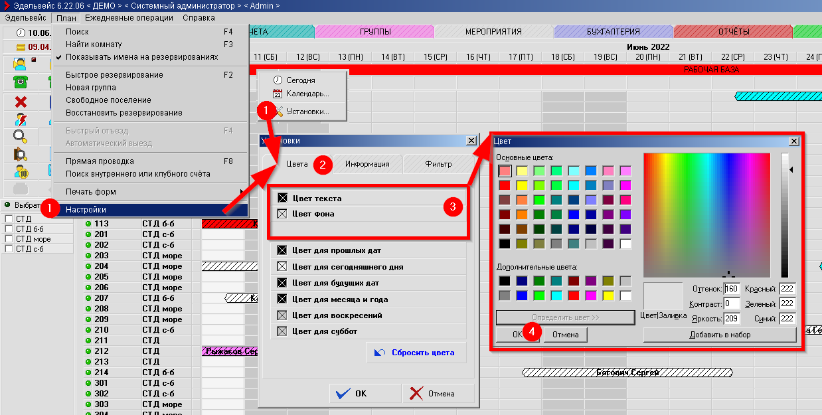Viewport: 822px width, 415px height.
Task: Tick the СТД море filter checkbox
Action: point(9,239)
